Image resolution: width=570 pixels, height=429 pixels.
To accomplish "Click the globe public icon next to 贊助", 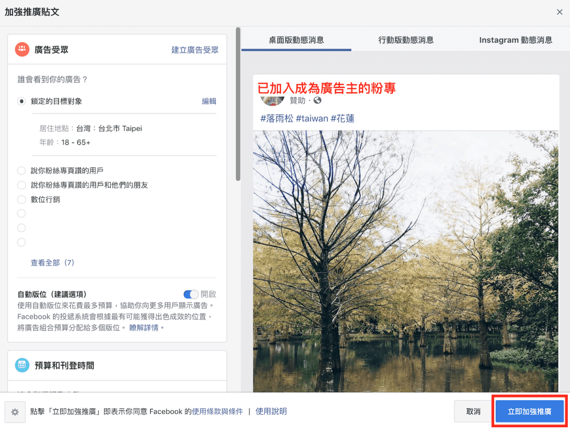I will [318, 100].
